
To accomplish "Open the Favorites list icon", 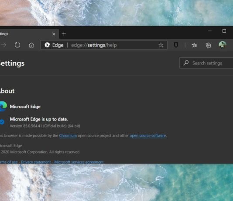I will pos(194,45).
